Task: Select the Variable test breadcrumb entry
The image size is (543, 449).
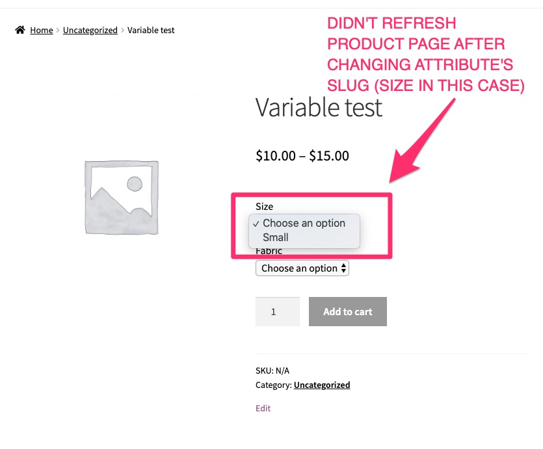Action: [x=151, y=30]
